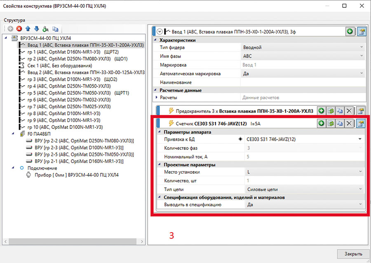The image size is (371, 263).
Task: Delete Счетчик with its X icon
Action: [349, 123]
